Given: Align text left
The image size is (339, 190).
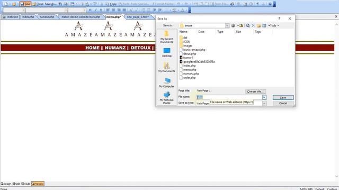Looking at the screenshot, I should point(108,10).
